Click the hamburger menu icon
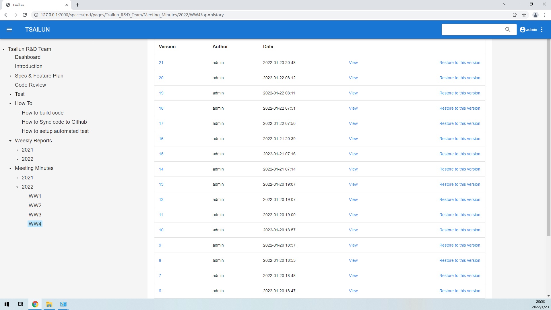This screenshot has width=551, height=310. click(9, 30)
